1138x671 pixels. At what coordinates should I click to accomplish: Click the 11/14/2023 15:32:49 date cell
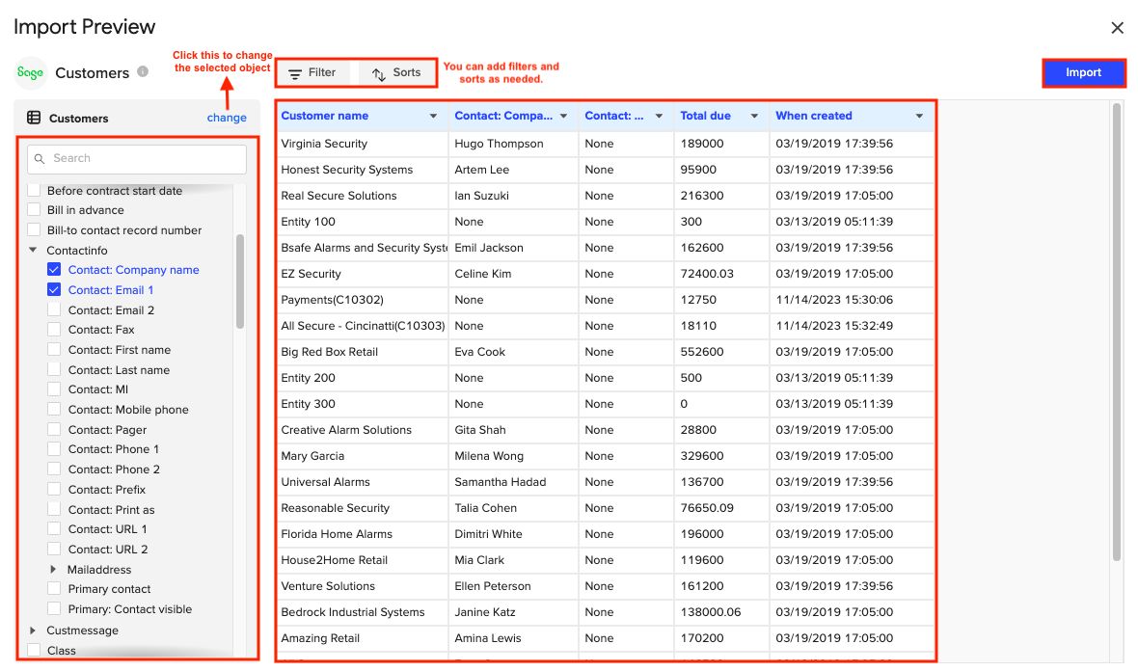pos(852,327)
